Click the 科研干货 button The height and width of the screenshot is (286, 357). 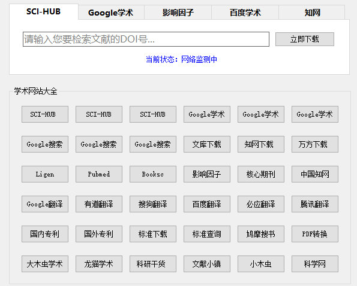[153, 264]
